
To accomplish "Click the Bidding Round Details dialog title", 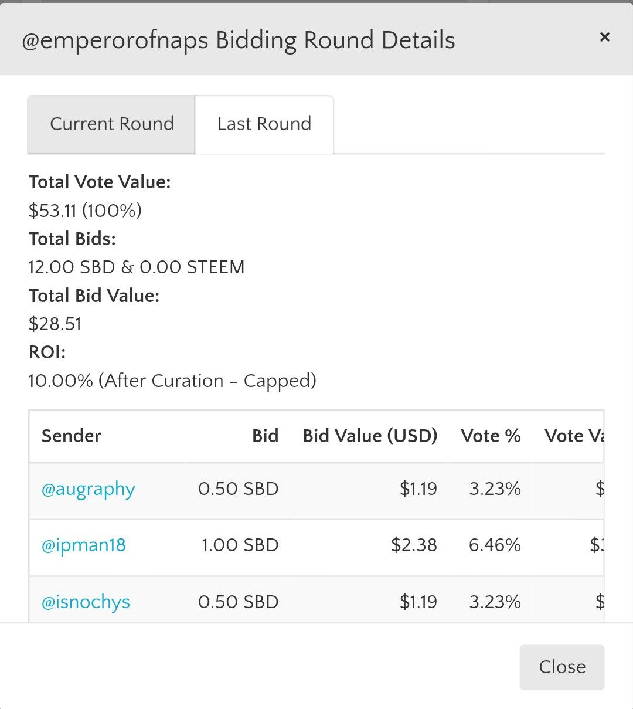I will (239, 40).
